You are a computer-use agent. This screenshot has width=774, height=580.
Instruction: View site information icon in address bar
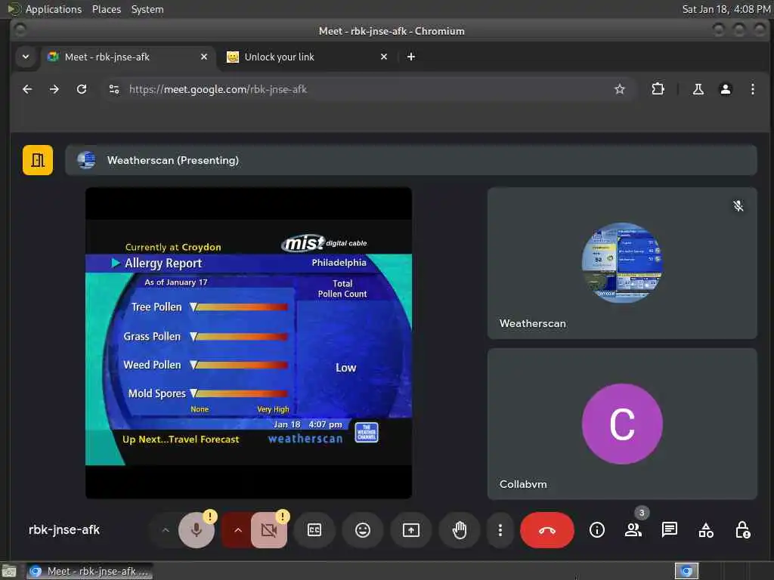tap(114, 89)
